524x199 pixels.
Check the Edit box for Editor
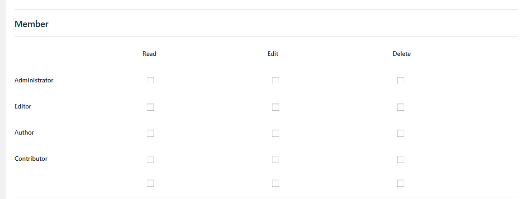pyautogui.click(x=276, y=107)
